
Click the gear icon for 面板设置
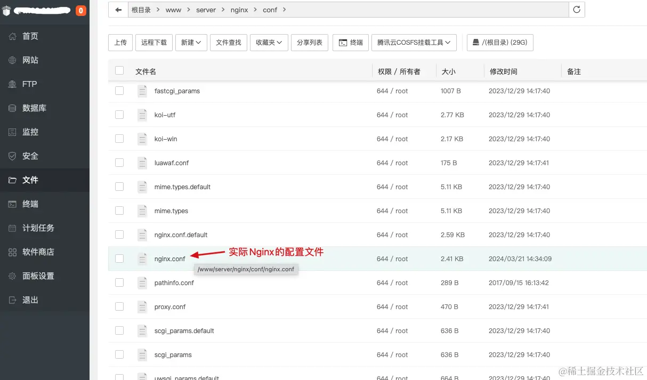[x=12, y=276]
